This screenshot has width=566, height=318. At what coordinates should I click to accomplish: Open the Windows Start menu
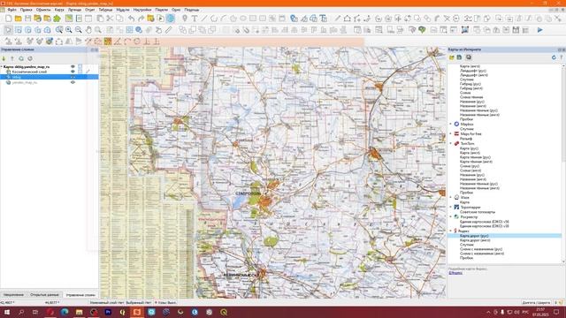coord(6,312)
